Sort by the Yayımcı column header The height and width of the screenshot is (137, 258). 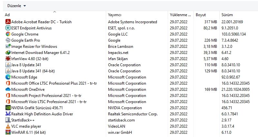point(114,15)
